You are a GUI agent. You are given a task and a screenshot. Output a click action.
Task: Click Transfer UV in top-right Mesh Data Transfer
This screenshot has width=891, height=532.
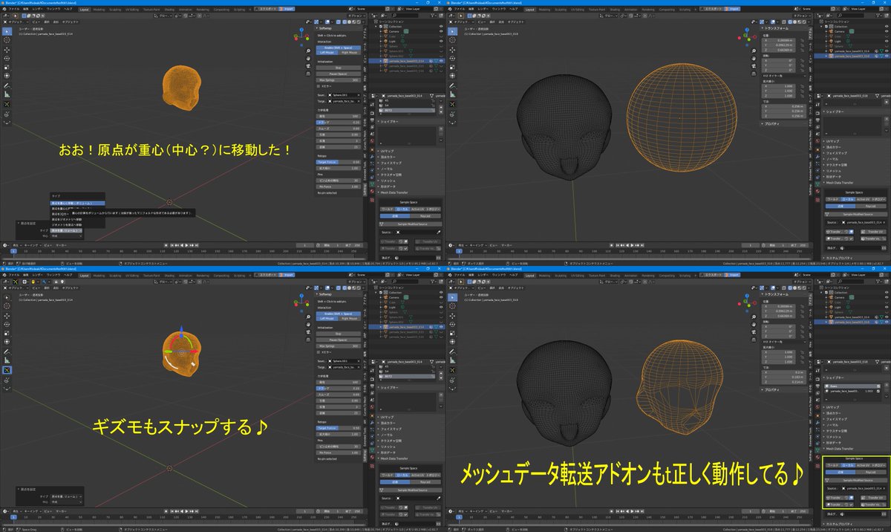[x=874, y=232]
